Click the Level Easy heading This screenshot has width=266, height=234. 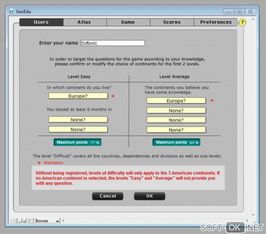pos(79,77)
